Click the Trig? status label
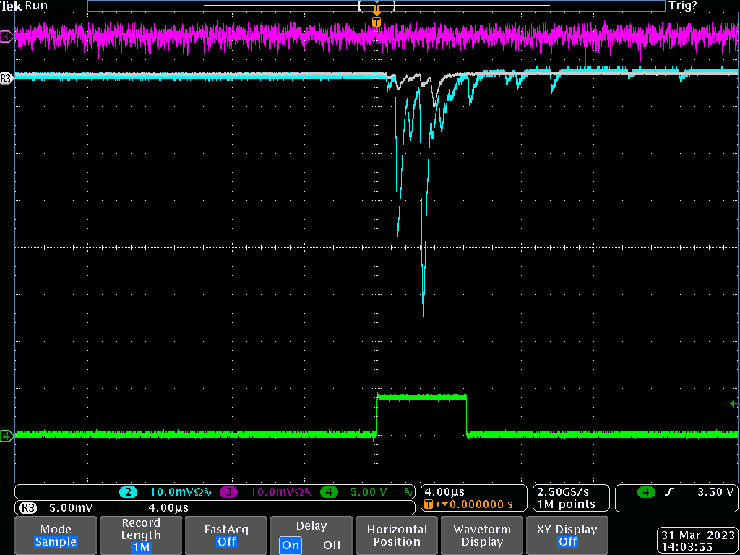Screen dimensions: 740x555 [682, 5]
